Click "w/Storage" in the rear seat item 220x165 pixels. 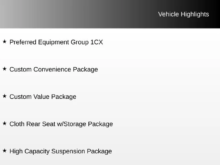click(x=71, y=124)
